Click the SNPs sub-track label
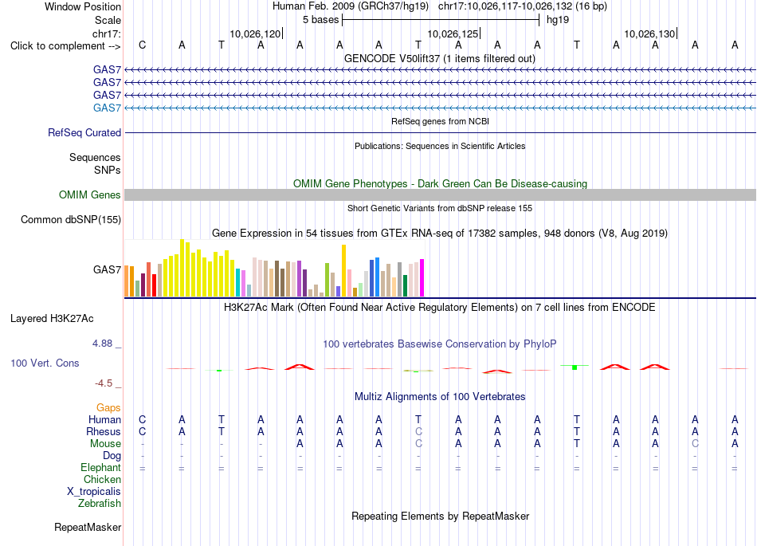The image size is (757, 546). coord(108,170)
